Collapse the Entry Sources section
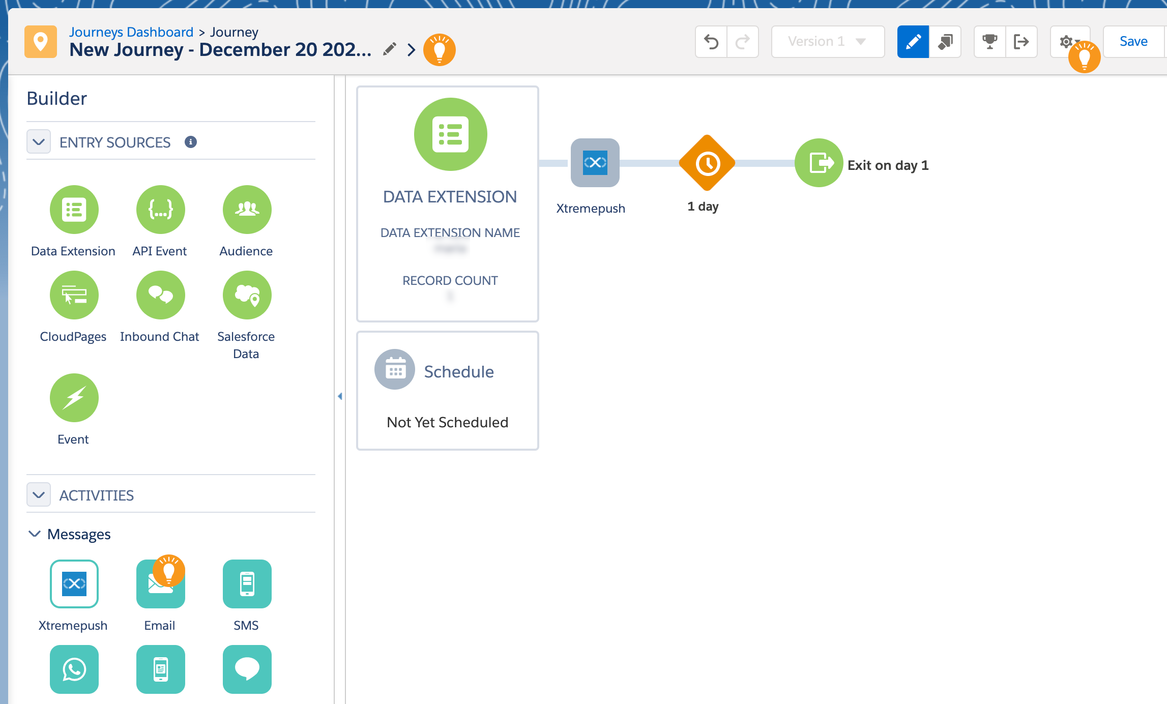Viewport: 1167px width, 704px height. (x=39, y=142)
